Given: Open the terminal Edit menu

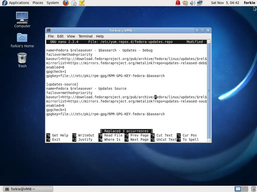Looking at the screenshot, I should tap(60, 36).
